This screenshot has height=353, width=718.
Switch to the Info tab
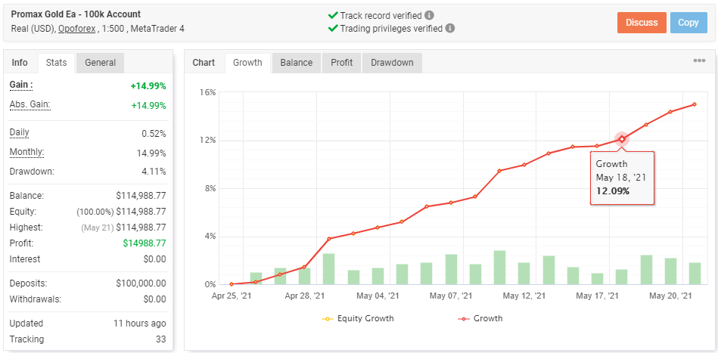20,63
